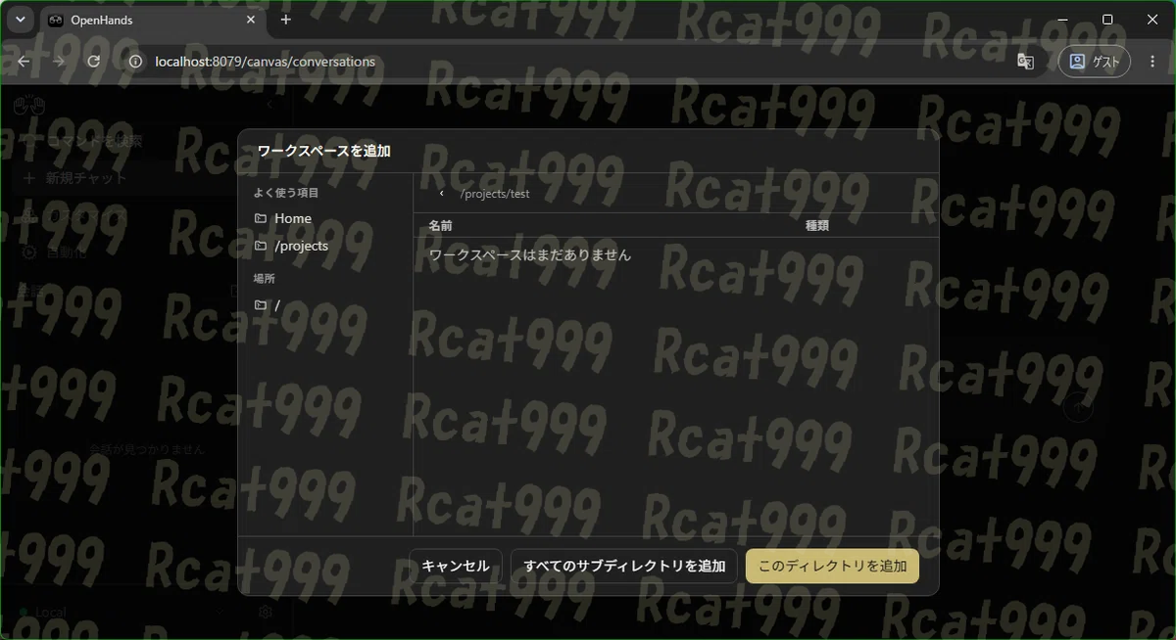Click the キャンセル button
The height and width of the screenshot is (640, 1176).
pyautogui.click(x=456, y=566)
